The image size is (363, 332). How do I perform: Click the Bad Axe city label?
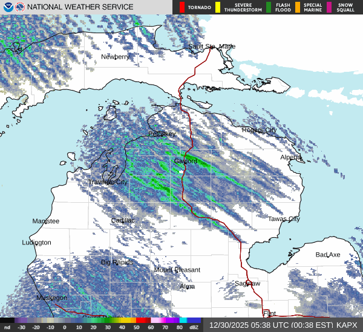[328, 255]
